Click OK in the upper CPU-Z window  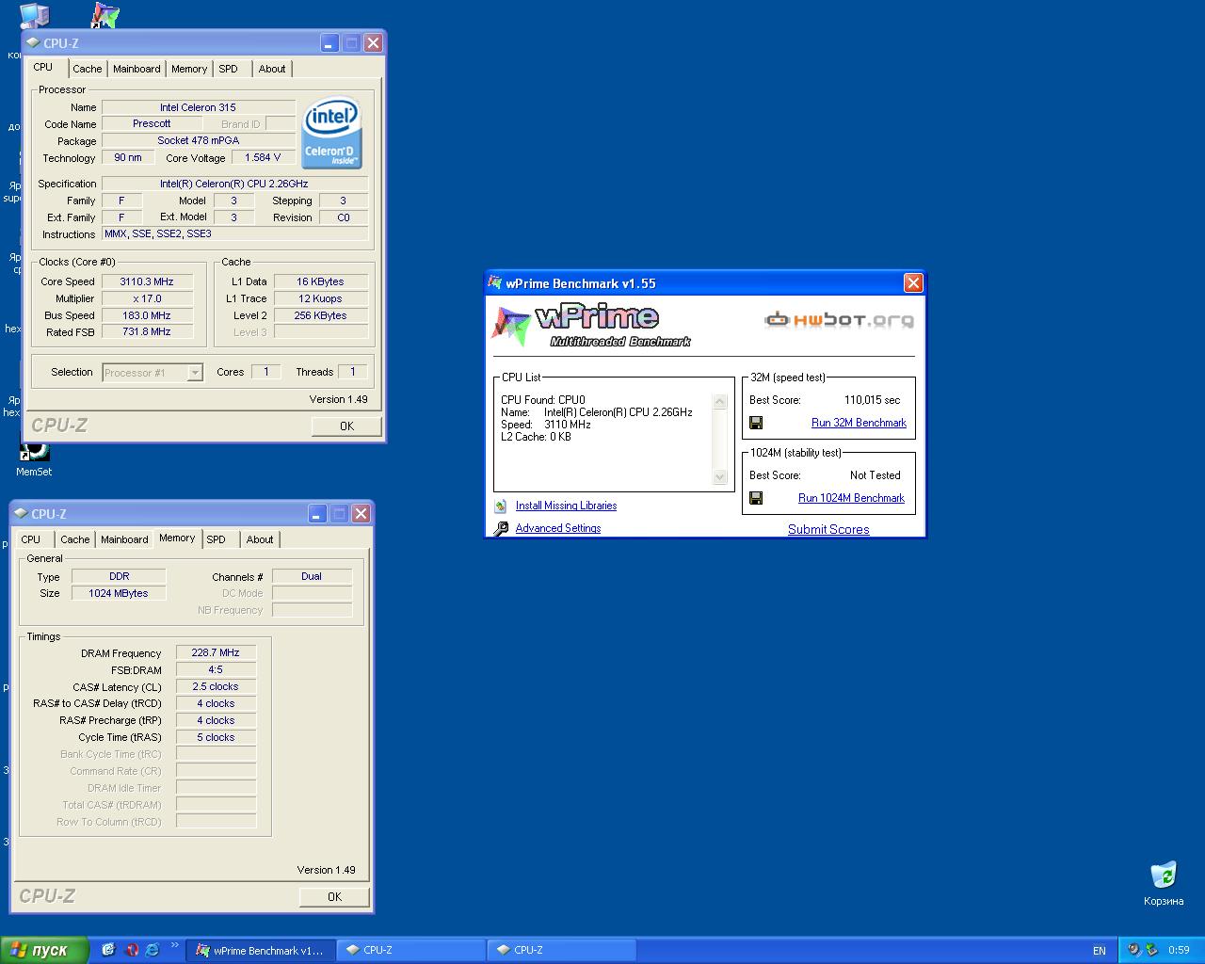coord(346,426)
